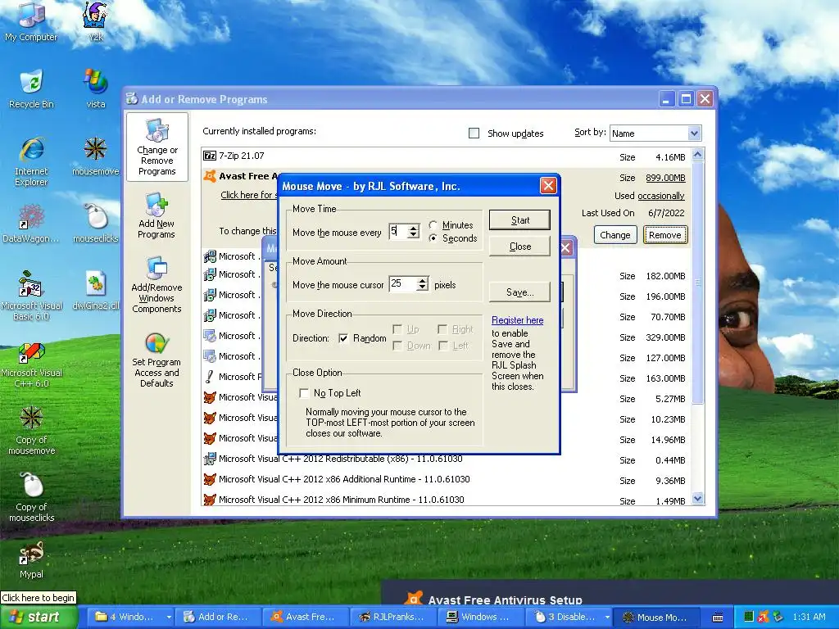Viewport: 839px width, 629px height.
Task: Click the programs list scrollbar thumb
Action: [x=697, y=283]
